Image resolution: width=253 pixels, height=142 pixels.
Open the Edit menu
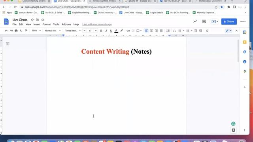pos(21,24)
